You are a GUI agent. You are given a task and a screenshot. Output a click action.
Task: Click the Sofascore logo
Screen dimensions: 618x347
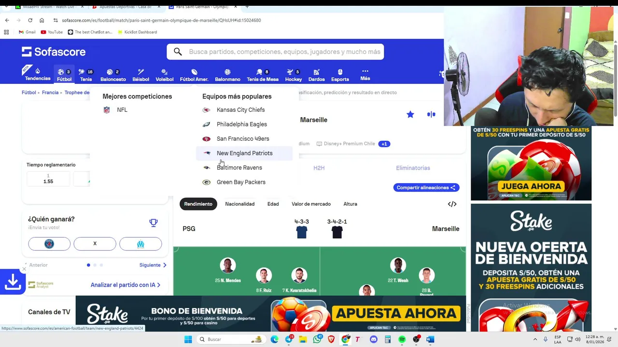pos(54,52)
